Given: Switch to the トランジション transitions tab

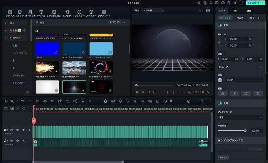Looking at the screenshot, I should tap(54, 13).
